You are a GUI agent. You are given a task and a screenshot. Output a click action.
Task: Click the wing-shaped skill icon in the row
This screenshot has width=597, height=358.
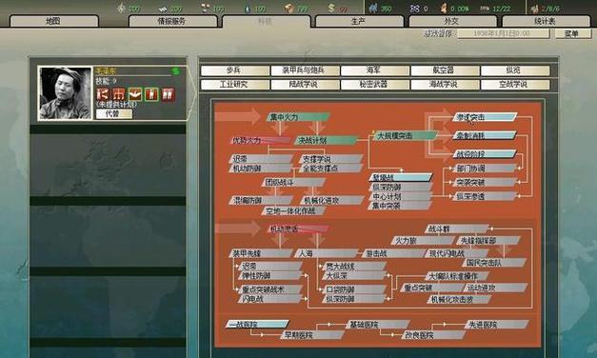(135, 94)
